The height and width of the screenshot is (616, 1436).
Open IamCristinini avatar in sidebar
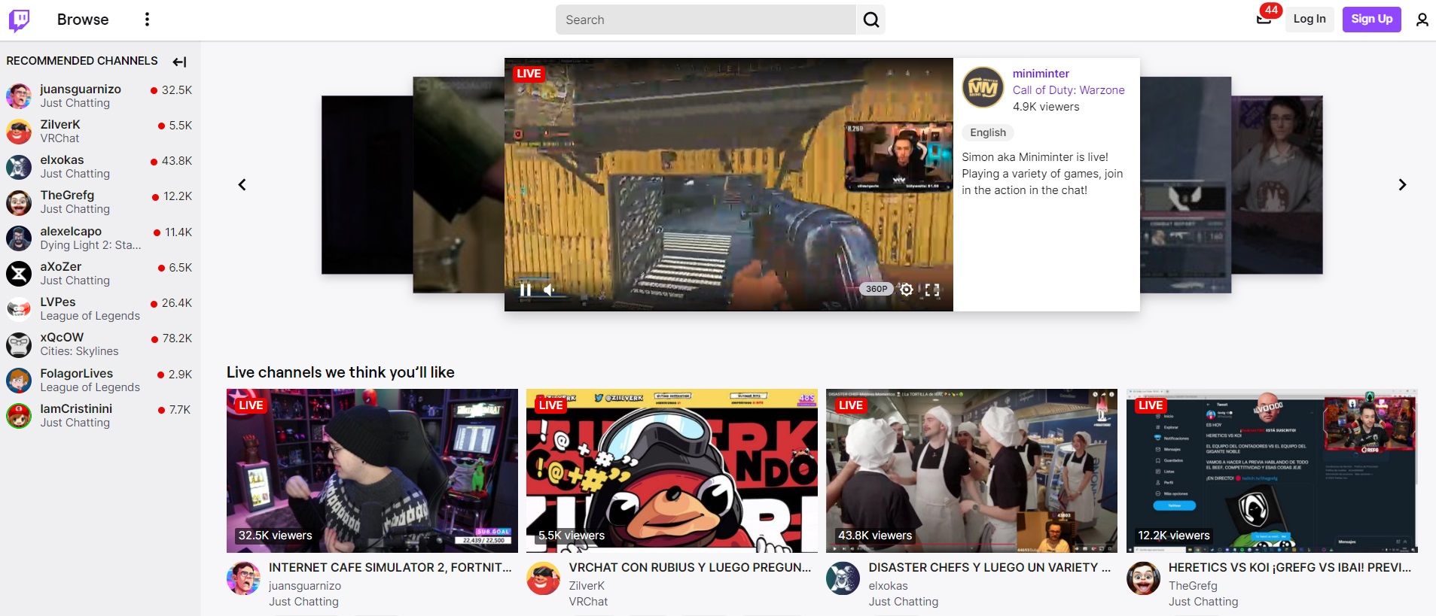[x=19, y=416]
